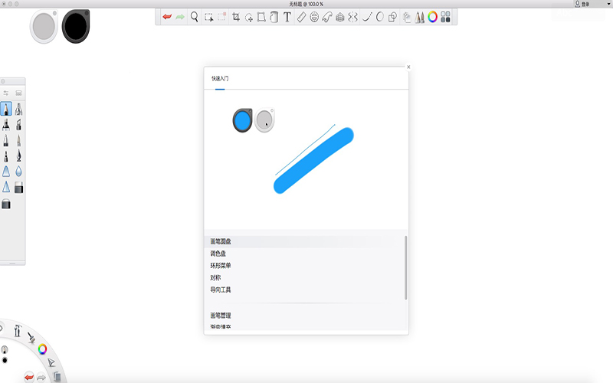
Task: Close the 快速入门 dialog
Action: coord(408,67)
